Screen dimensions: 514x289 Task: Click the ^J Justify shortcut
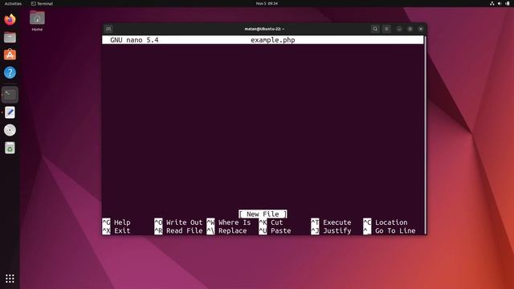point(331,230)
